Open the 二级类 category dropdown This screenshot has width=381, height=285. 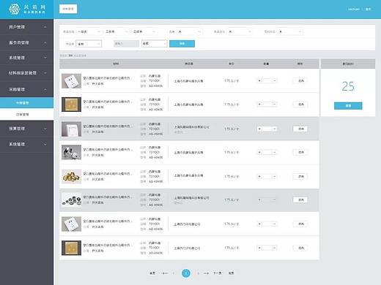(116, 31)
